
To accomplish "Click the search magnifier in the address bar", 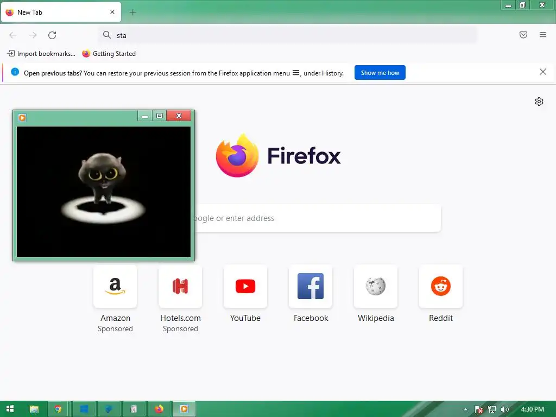I will pos(107,35).
